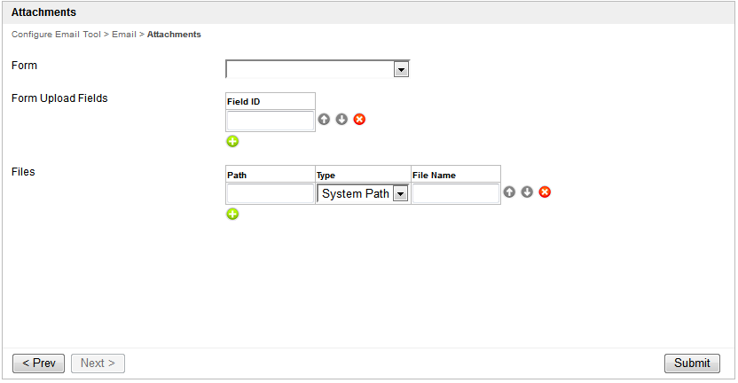Click into the File Name field
The height and width of the screenshot is (383, 738).
click(x=456, y=194)
